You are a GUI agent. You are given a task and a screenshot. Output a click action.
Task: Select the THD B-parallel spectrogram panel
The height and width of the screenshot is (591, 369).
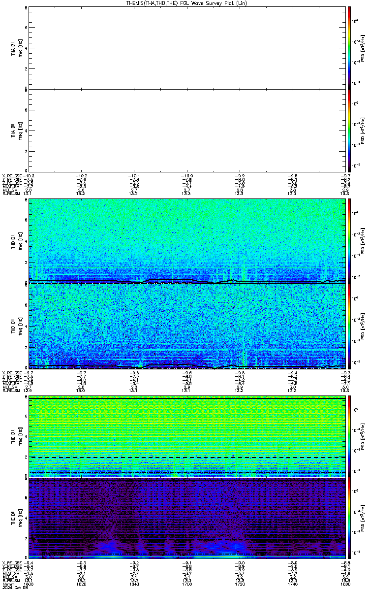tap(187, 326)
